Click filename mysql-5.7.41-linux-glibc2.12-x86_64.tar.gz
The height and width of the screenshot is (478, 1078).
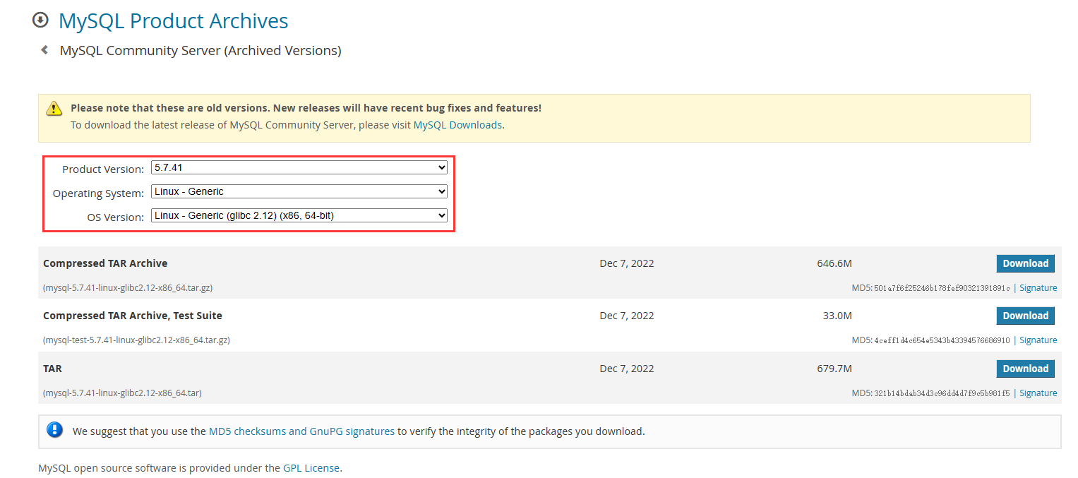tap(128, 288)
